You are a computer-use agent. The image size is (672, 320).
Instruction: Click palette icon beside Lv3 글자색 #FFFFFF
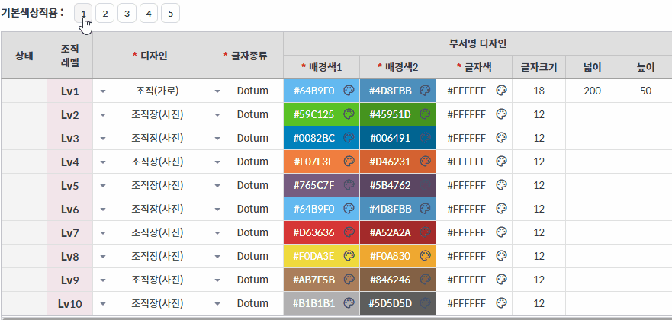coord(501,138)
